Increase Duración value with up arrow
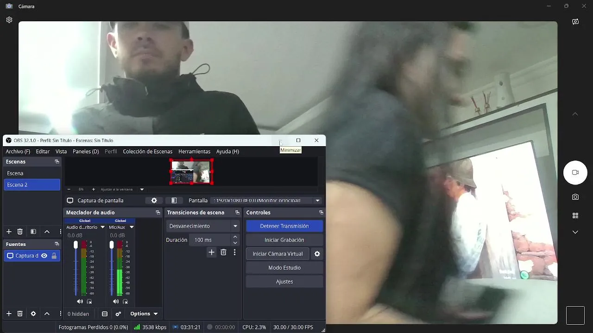This screenshot has height=333, width=593. point(235,237)
